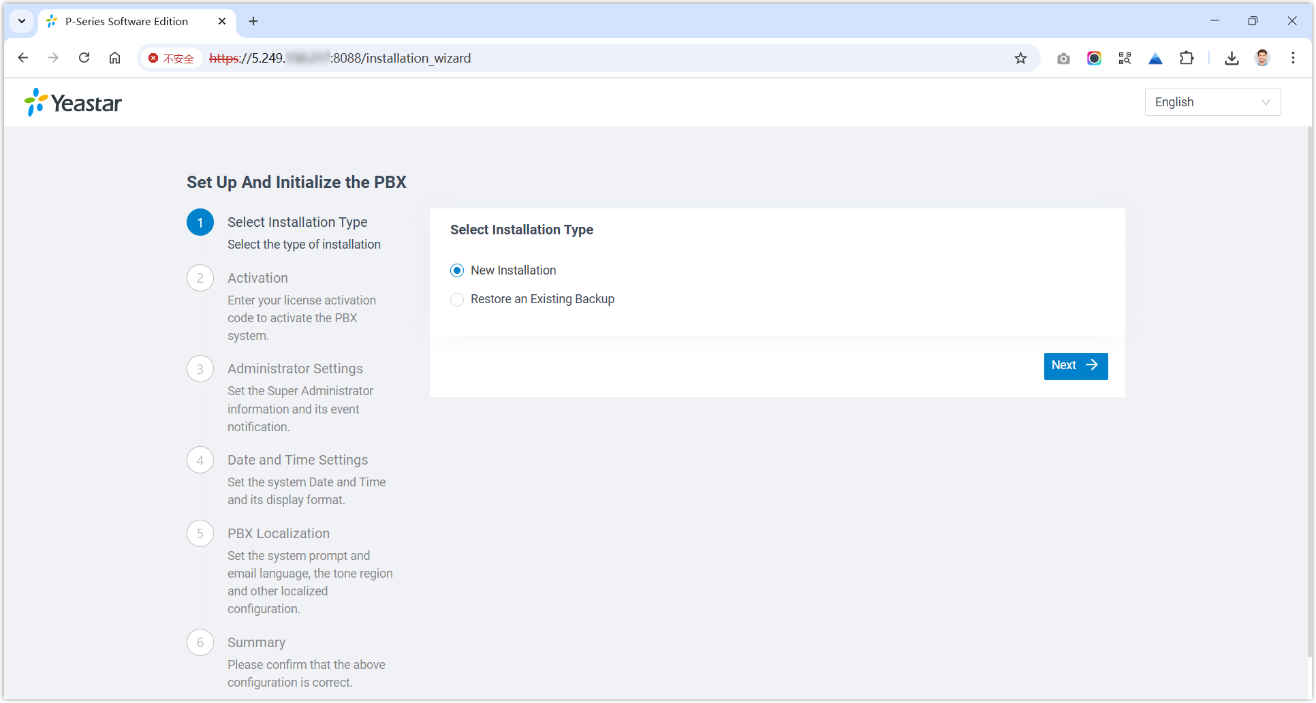This screenshot has width=1316, height=703.
Task: Open the user profile avatar
Action: click(x=1262, y=59)
